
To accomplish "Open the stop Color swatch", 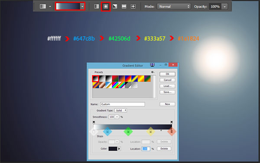I will [113, 149].
